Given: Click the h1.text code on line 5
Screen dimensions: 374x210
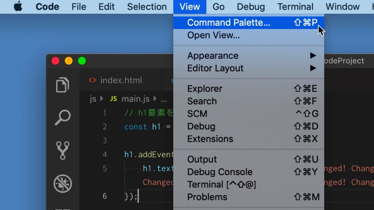Looking at the screenshot, I should (x=158, y=168).
